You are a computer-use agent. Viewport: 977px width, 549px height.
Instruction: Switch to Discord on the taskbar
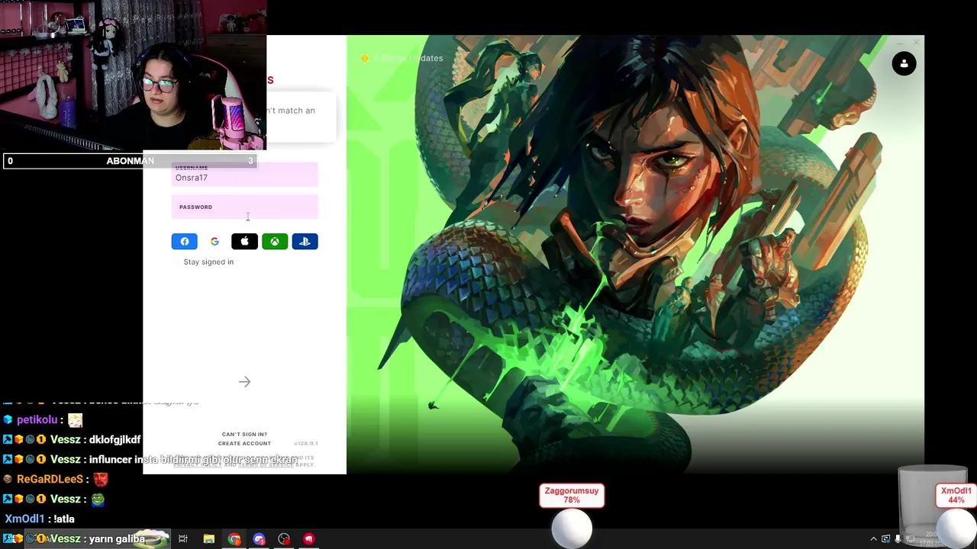point(259,539)
